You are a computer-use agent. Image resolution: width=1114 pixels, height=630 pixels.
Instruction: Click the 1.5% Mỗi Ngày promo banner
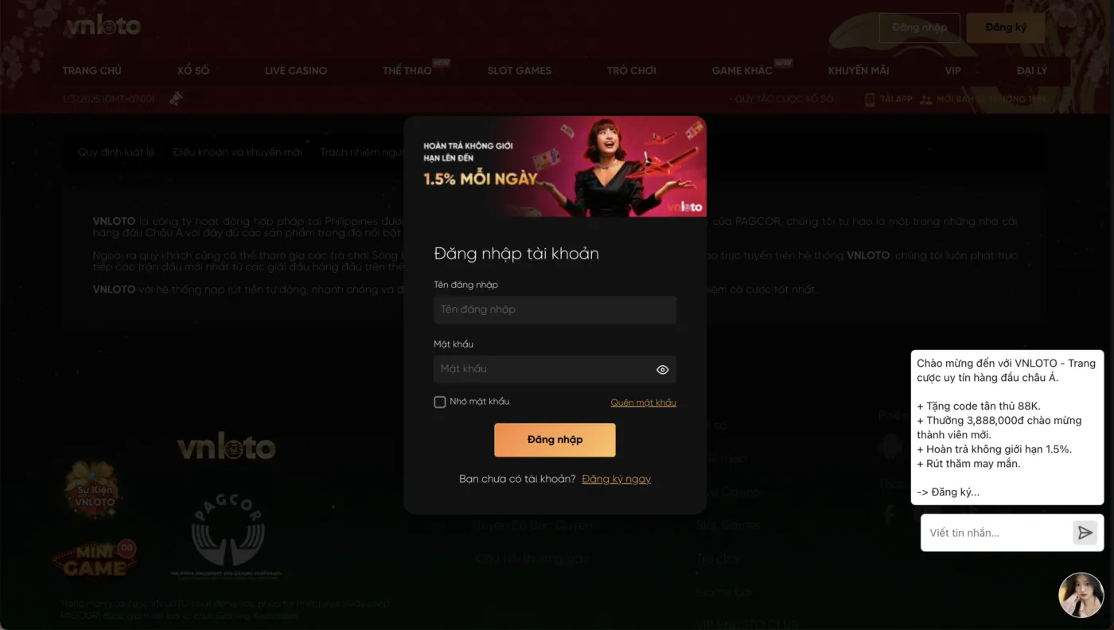[x=555, y=167]
